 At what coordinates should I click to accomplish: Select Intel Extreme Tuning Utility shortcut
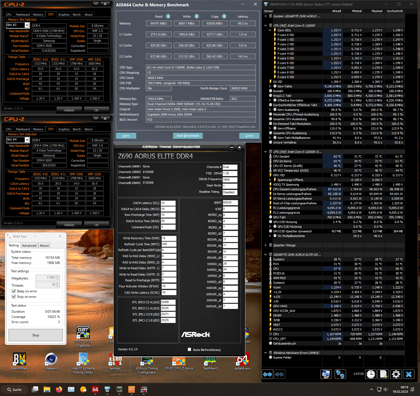[83, 363]
